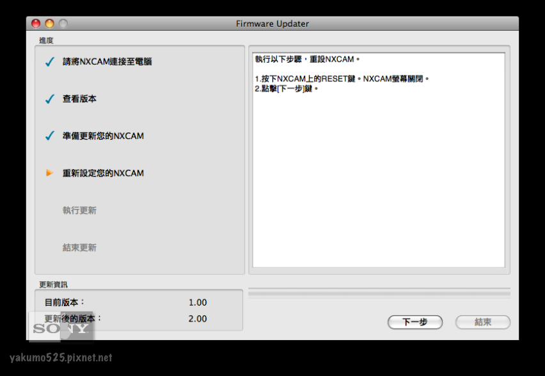Screen dimensions: 545x376
Task: Click the update progress bar
Action: [x=379, y=293]
